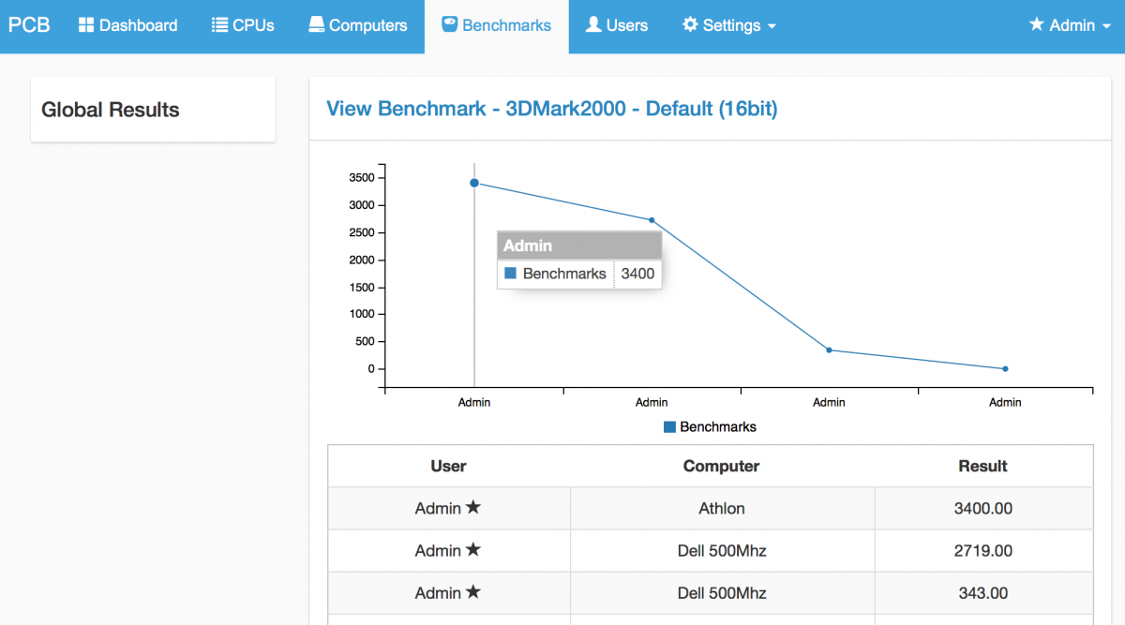Select the 2719 data point on chart

652,220
